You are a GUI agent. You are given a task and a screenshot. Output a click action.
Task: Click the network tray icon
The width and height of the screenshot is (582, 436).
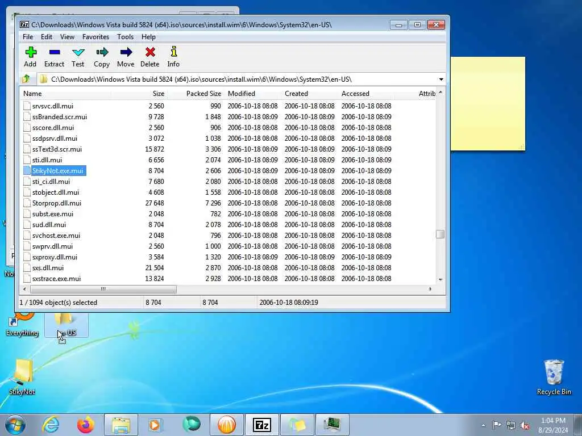point(511,425)
